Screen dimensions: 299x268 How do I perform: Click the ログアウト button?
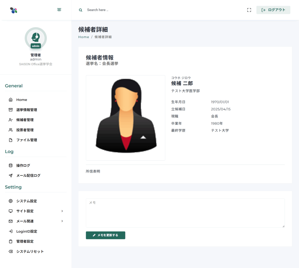click(273, 10)
